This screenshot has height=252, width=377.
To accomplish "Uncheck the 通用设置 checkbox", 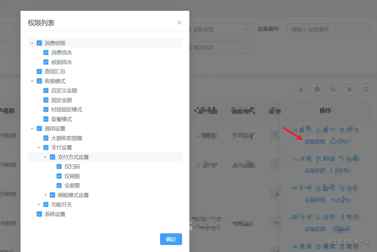I will click(39, 128).
